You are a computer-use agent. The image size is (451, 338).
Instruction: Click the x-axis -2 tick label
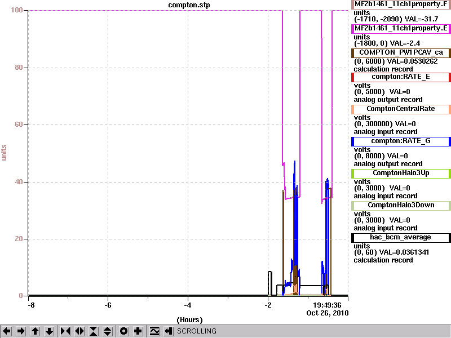point(268,305)
